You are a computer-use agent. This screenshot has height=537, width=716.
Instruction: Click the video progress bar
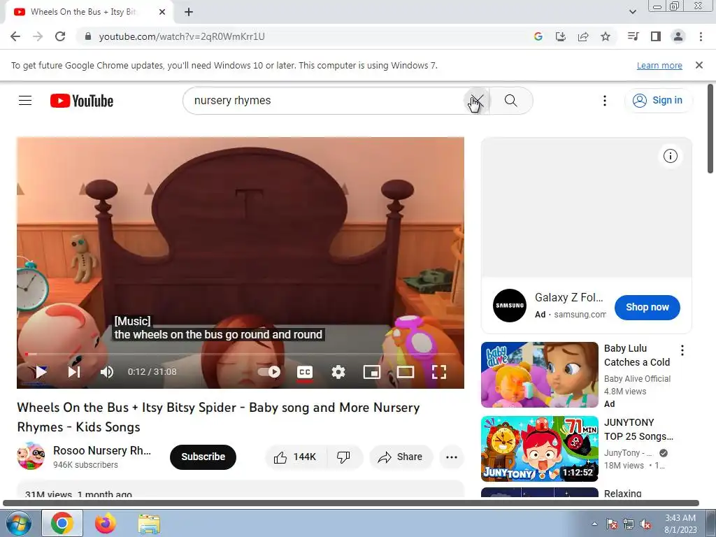tap(241, 354)
